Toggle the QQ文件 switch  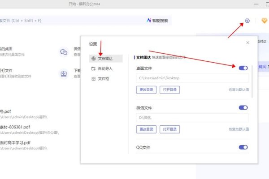pyautogui.click(x=243, y=147)
